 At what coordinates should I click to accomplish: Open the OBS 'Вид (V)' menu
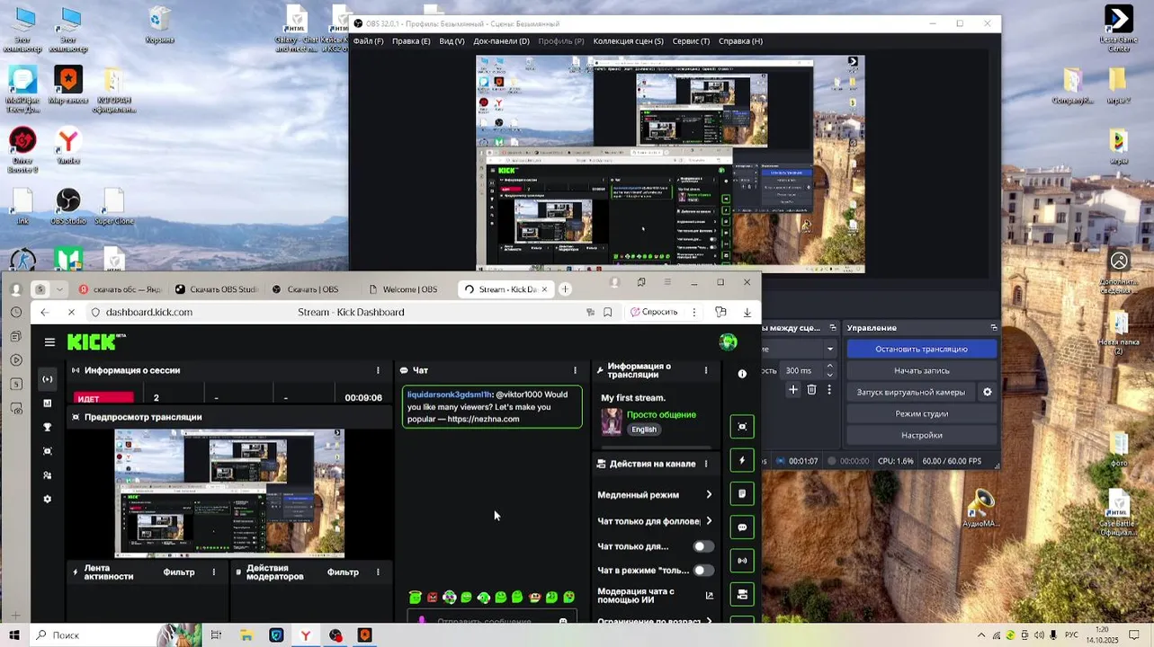coord(452,41)
